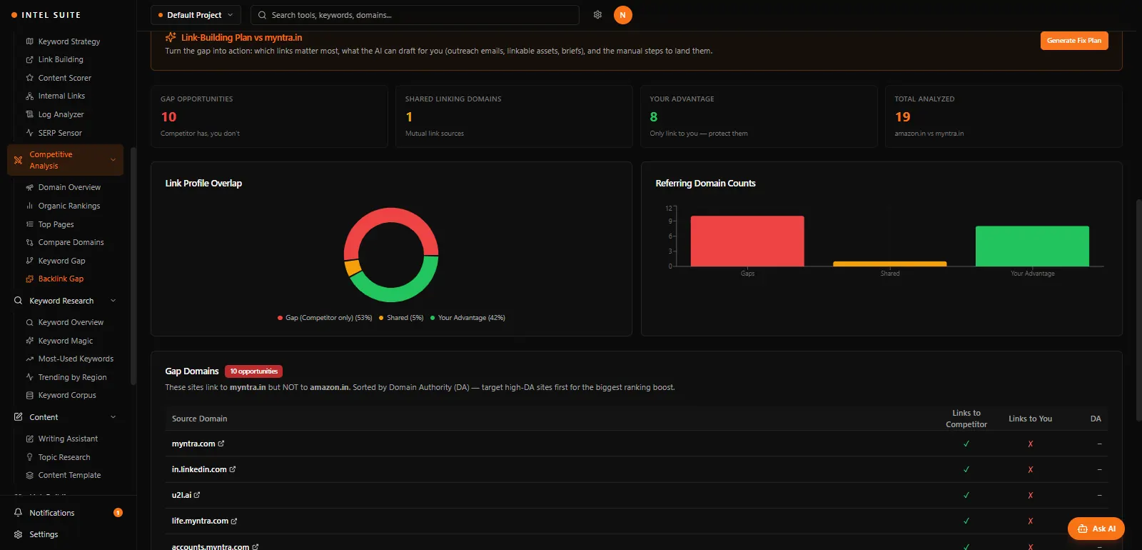Click the Top Pages list icon
The height and width of the screenshot is (550, 1142).
29,224
